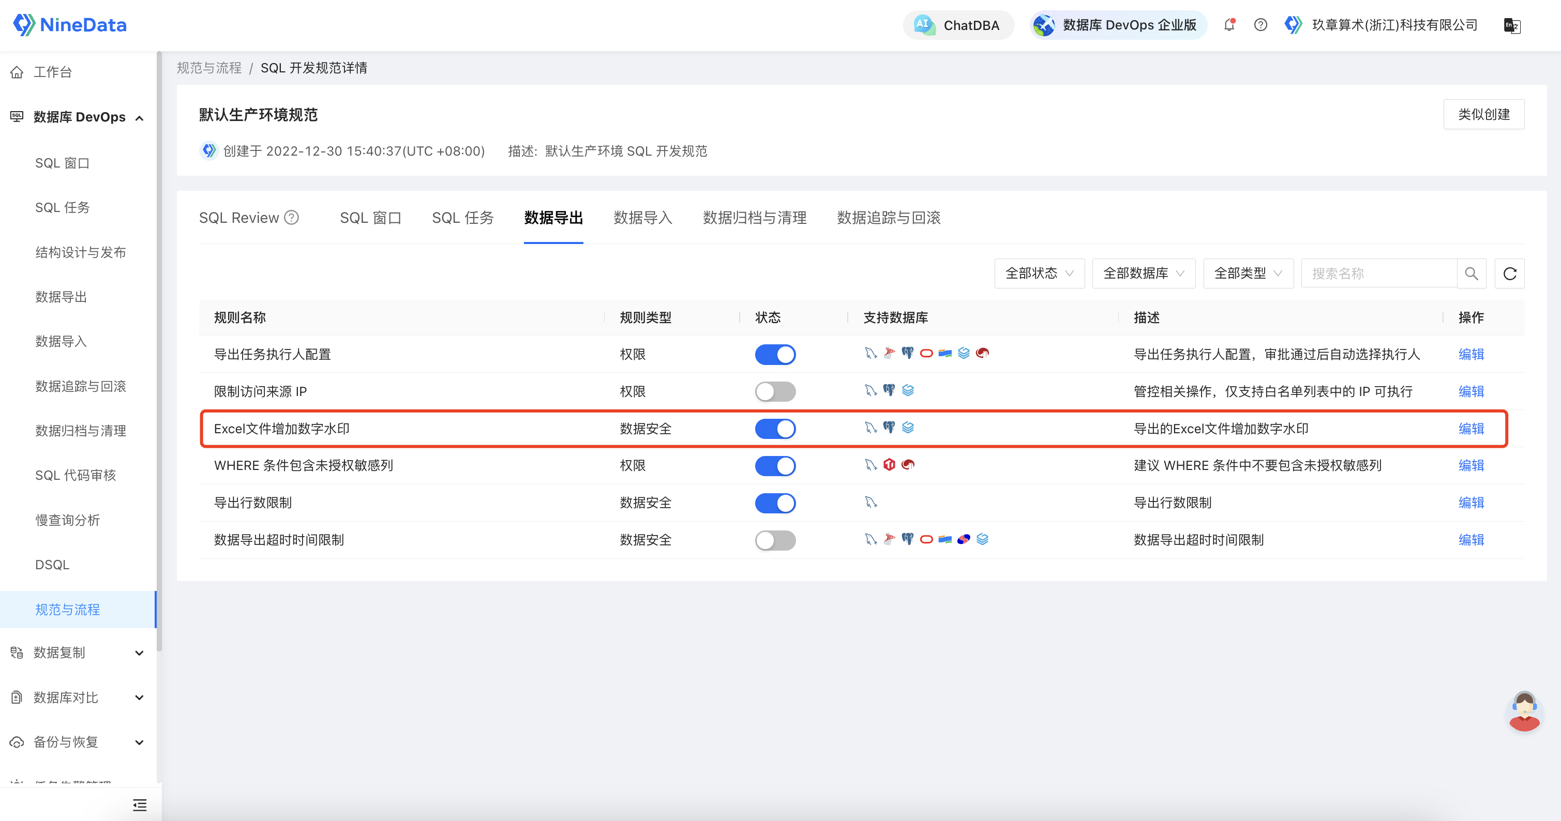Open the 全部数据库 dropdown
Viewport: 1561px width, 821px height.
(1144, 273)
